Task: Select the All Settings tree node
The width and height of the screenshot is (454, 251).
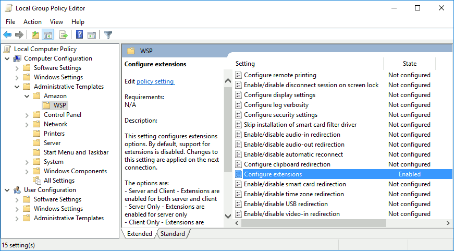Action: coord(59,181)
